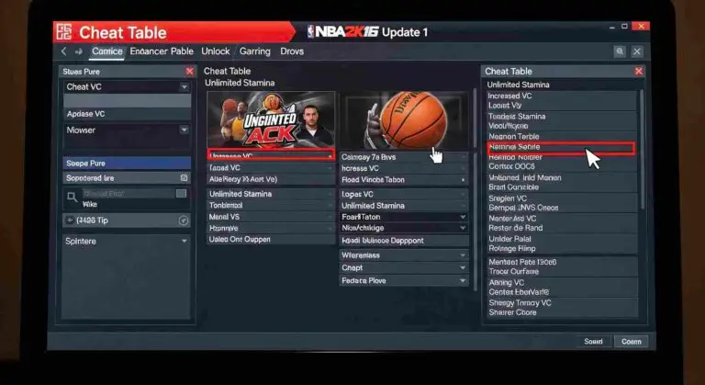This screenshot has height=385, width=705.
Task: Go to the Garring tab
Action: point(255,51)
